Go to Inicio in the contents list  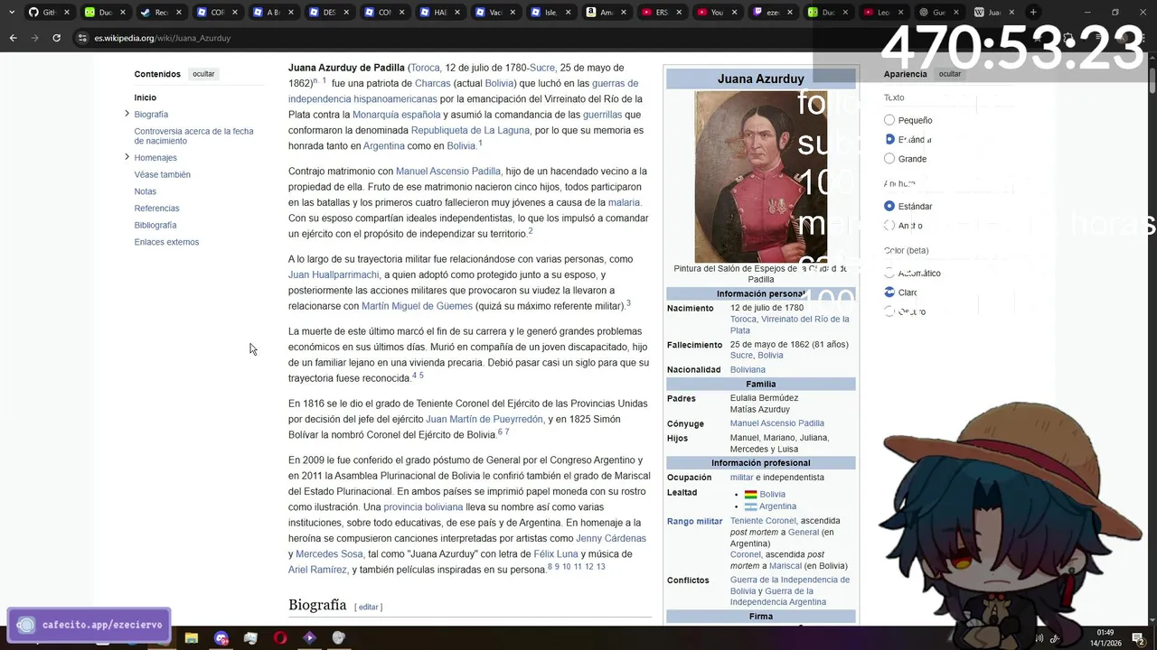tap(146, 97)
